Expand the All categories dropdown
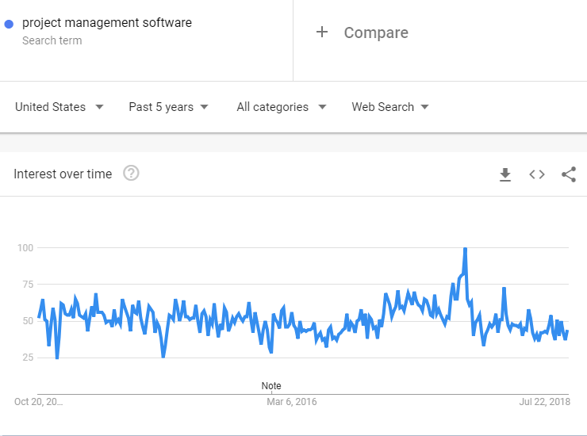 click(282, 107)
